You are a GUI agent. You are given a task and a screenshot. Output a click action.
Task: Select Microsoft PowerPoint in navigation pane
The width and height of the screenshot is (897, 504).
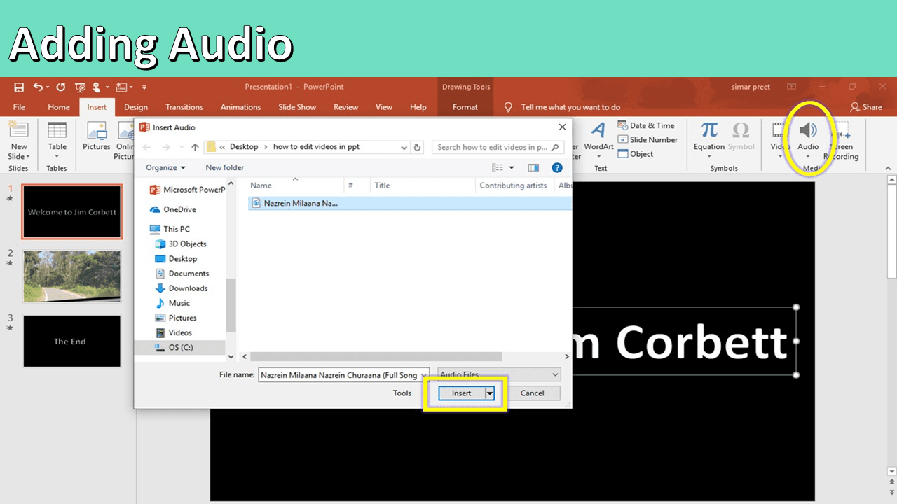point(188,190)
